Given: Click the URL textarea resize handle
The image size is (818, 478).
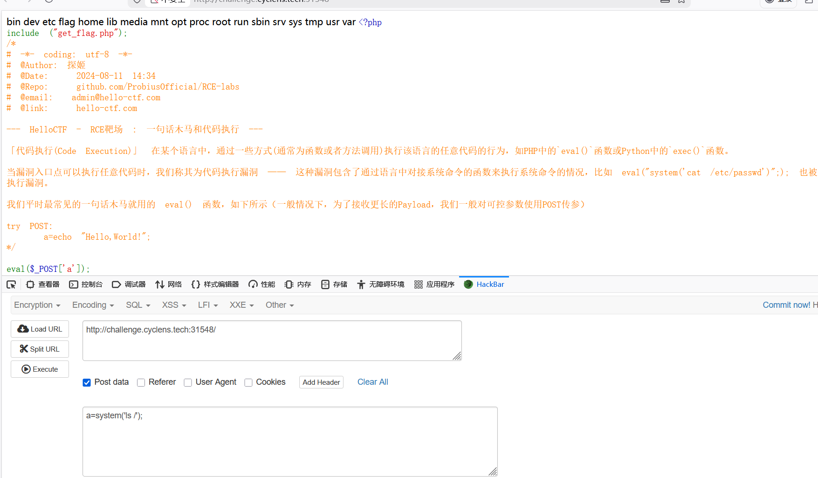Looking at the screenshot, I should (457, 356).
